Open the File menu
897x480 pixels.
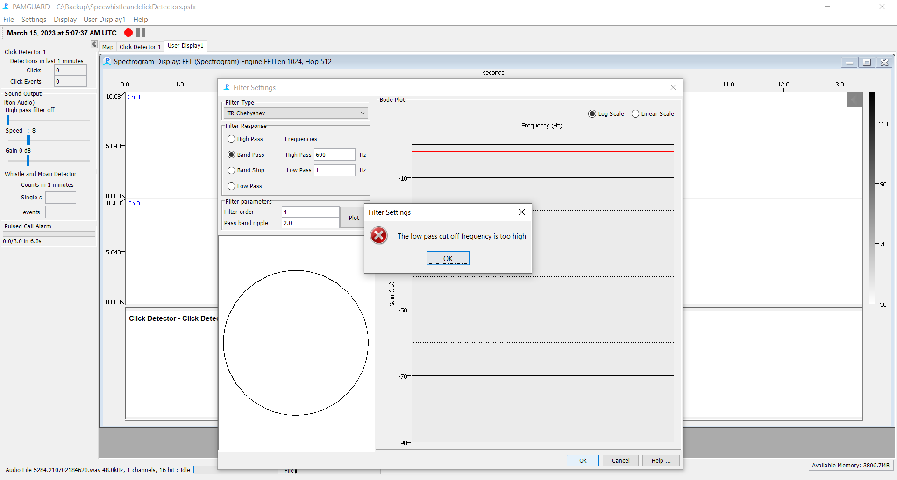point(8,20)
